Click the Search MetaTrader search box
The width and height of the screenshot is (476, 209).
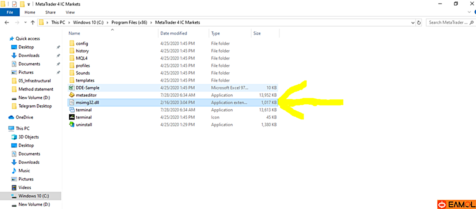point(448,22)
